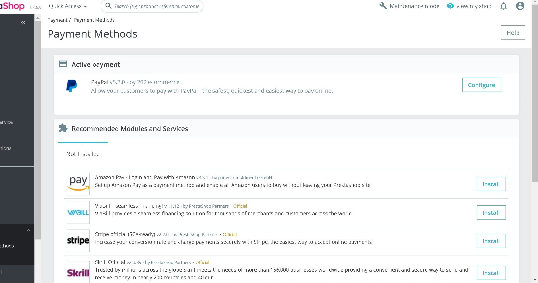Click the Skrill module logo
This screenshot has width=538, height=283.
click(78, 272)
